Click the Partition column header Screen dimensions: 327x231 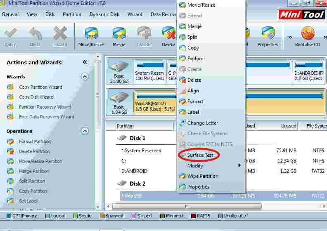click(x=145, y=126)
